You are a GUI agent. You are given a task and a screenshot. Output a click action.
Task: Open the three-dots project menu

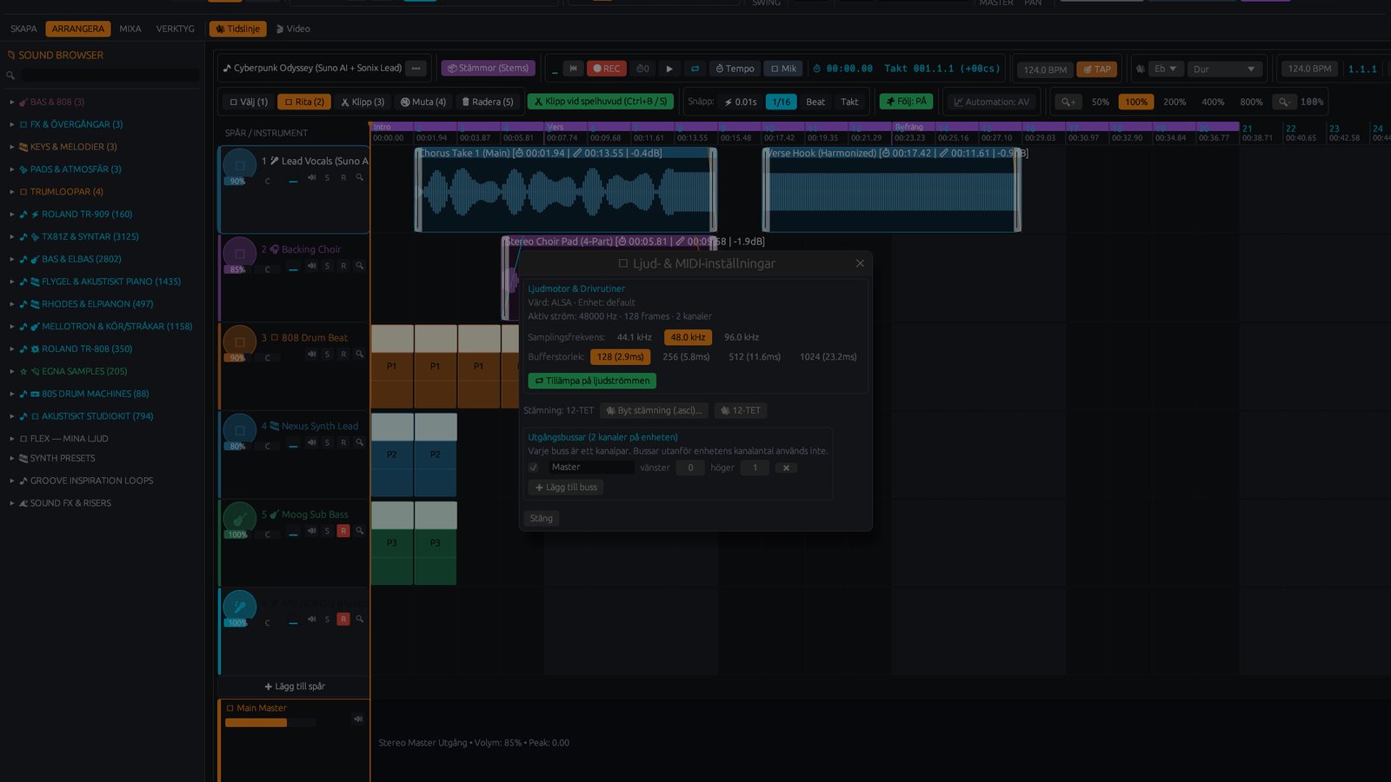(x=416, y=68)
